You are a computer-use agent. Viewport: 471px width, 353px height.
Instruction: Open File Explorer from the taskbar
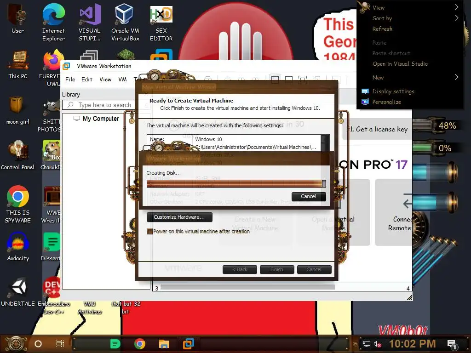(164, 344)
